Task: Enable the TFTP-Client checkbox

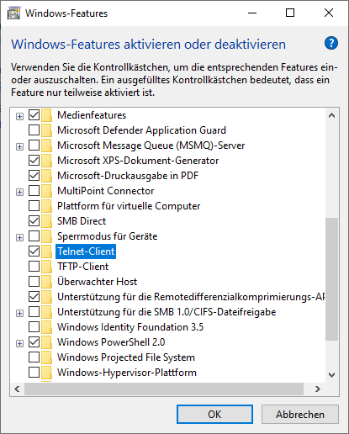Action: tap(34, 267)
